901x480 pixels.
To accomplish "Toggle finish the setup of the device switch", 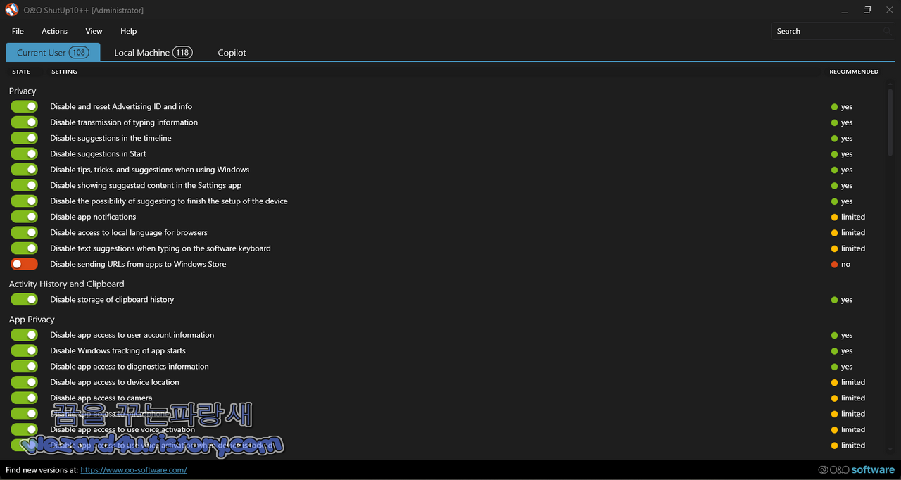I will pyautogui.click(x=24, y=201).
